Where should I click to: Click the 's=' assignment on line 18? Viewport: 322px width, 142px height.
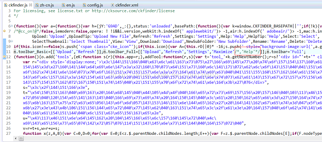coord(25,87)
